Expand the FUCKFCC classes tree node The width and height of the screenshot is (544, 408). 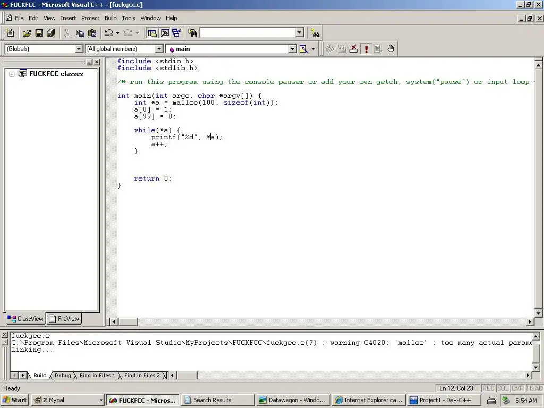coord(12,74)
